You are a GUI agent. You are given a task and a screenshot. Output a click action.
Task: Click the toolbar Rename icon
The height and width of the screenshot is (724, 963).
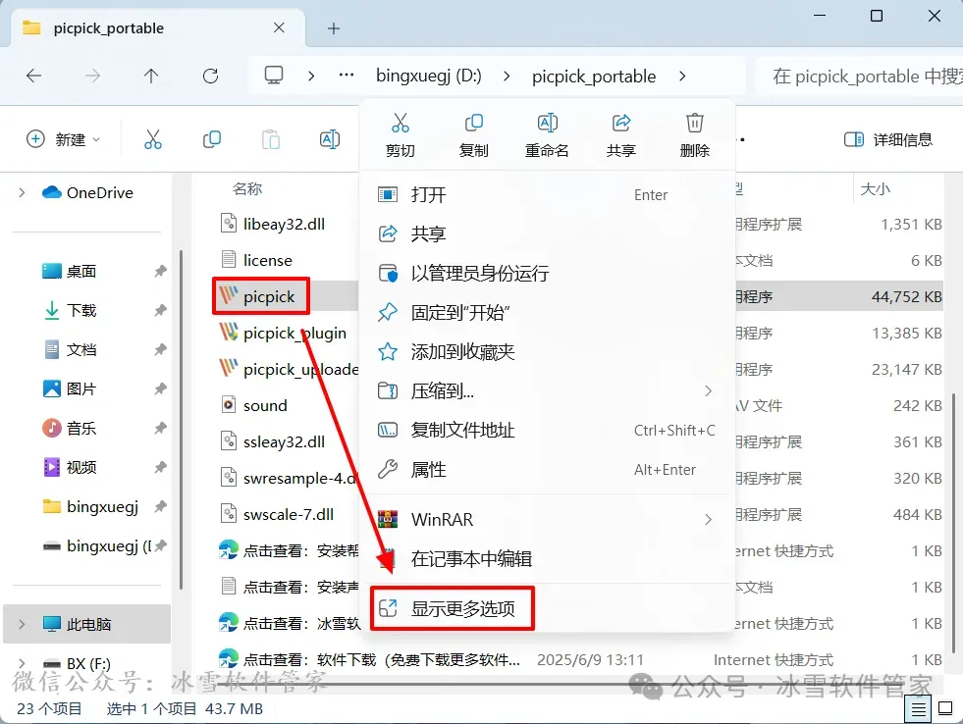(330, 139)
